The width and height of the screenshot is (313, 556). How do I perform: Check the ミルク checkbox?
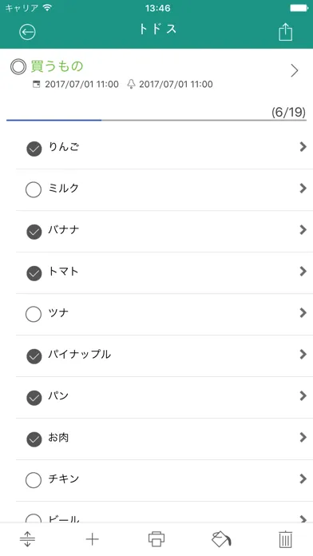(34, 190)
